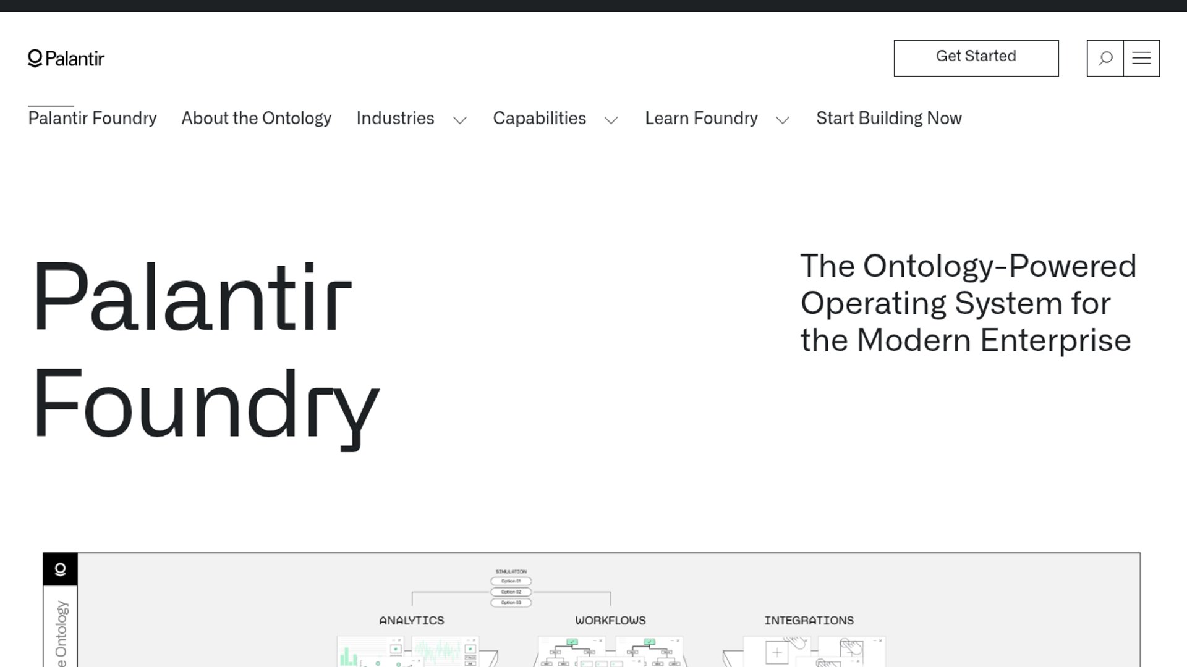1187x667 pixels.
Task: Open the About the Ontology nav item
Action: pyautogui.click(x=257, y=118)
